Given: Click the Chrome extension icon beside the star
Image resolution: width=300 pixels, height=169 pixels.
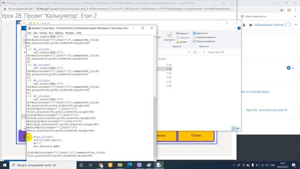Looking at the screenshot, I should point(289,10).
